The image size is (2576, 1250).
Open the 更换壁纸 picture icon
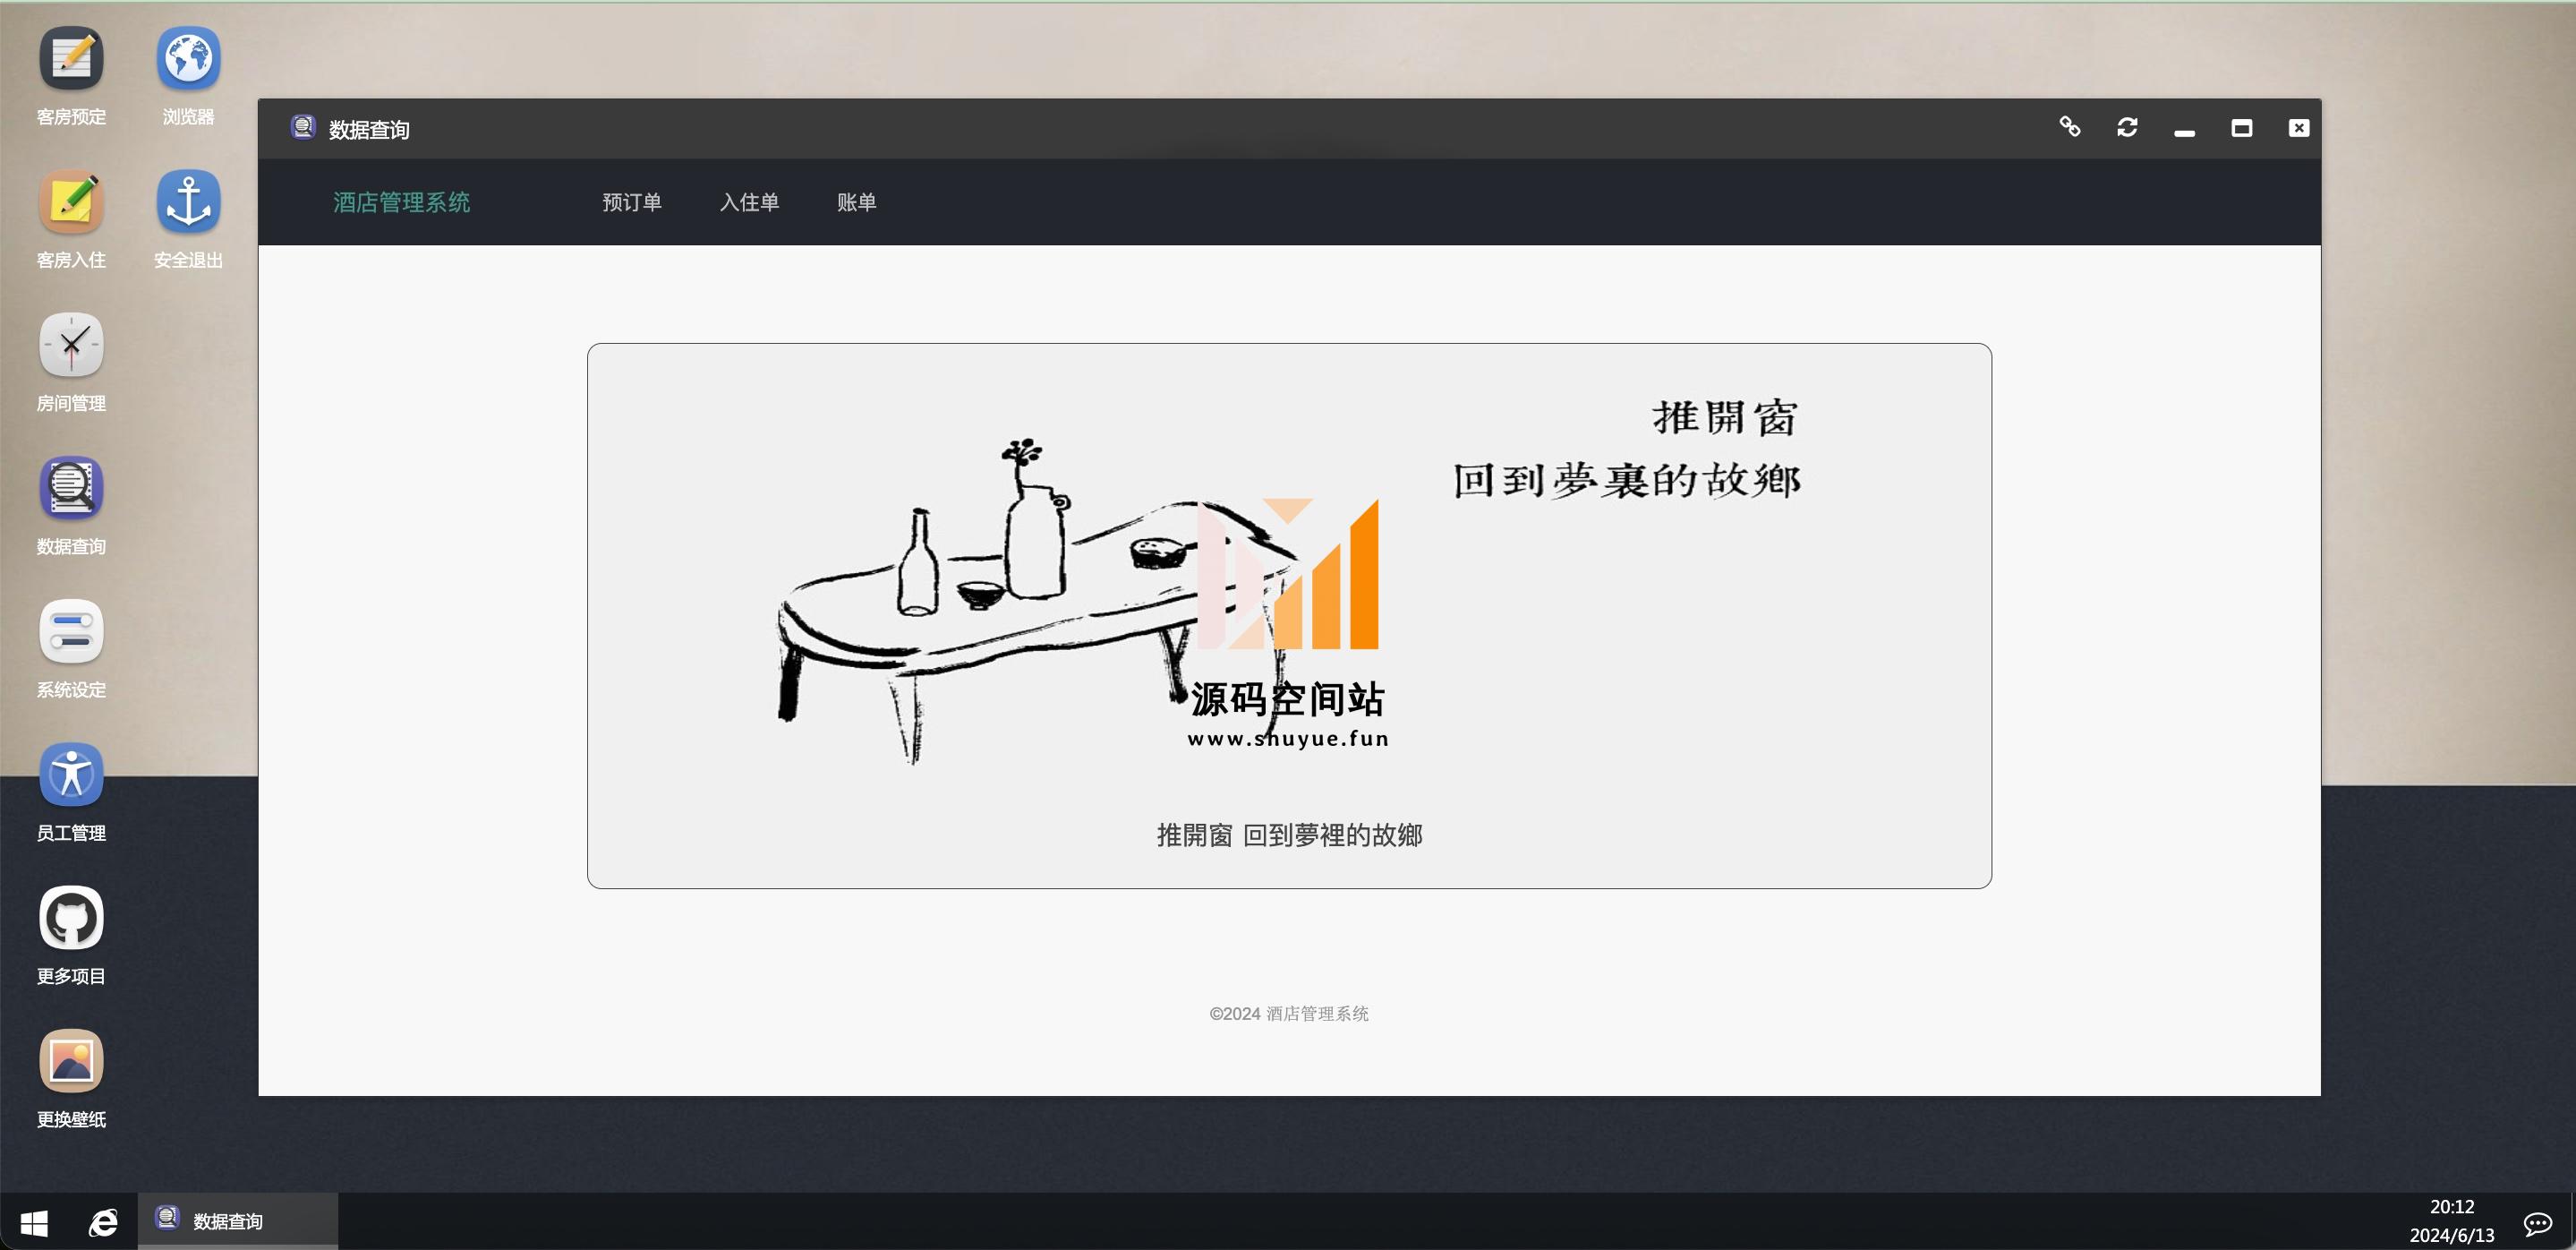(71, 1060)
